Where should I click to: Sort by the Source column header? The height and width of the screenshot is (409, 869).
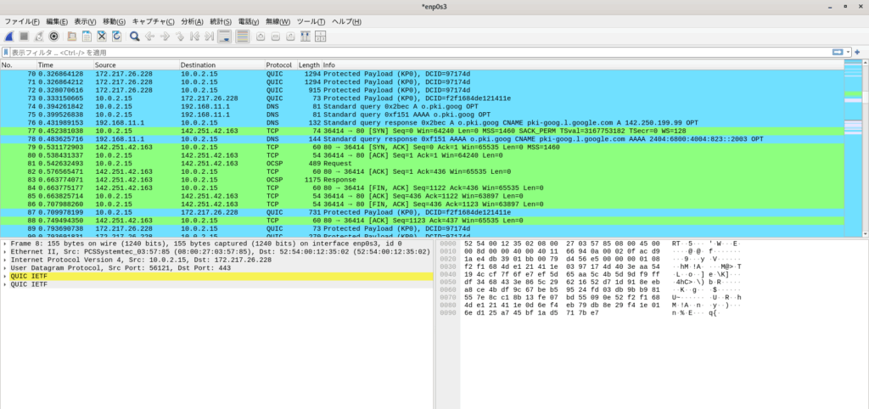pos(137,64)
